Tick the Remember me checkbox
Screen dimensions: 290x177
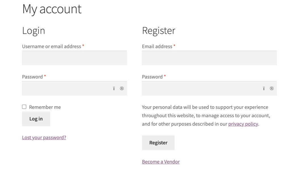coord(24,107)
